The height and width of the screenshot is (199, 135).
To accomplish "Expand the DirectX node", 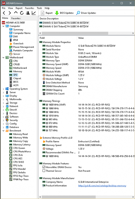I will 3,110.
